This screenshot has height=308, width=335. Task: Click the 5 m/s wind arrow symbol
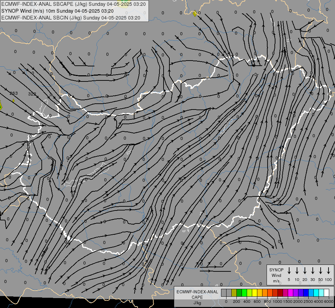click(x=289, y=271)
